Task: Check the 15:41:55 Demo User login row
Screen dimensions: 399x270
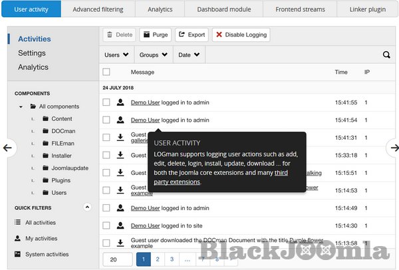Action: [x=106, y=102]
